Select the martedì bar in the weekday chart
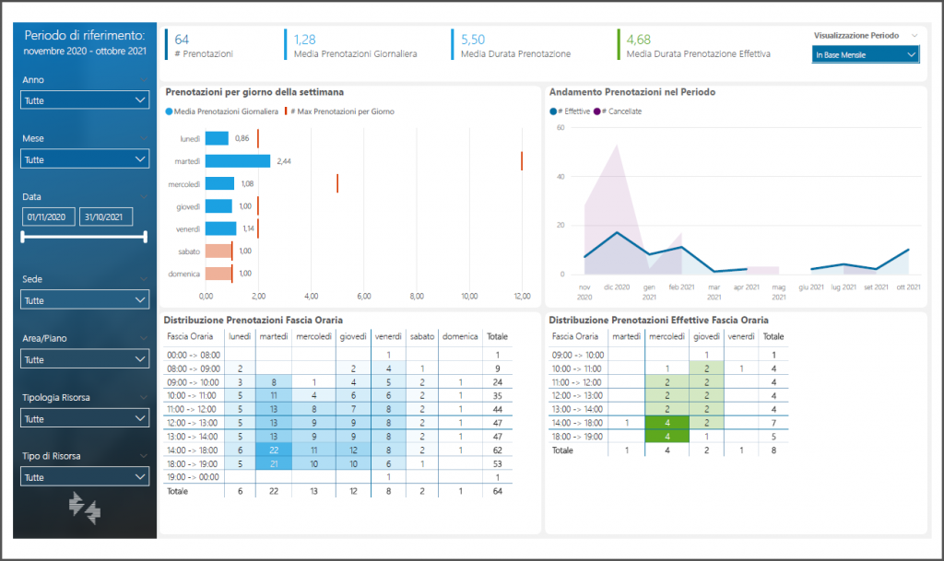 237,161
